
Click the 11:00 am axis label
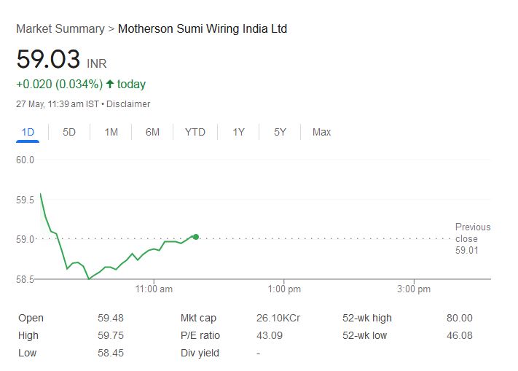[x=154, y=289]
